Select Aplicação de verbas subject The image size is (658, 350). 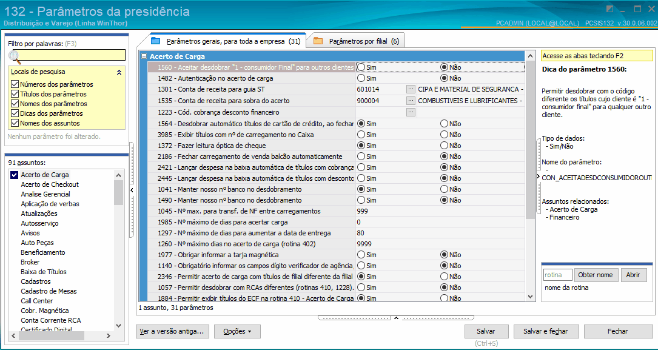point(50,204)
